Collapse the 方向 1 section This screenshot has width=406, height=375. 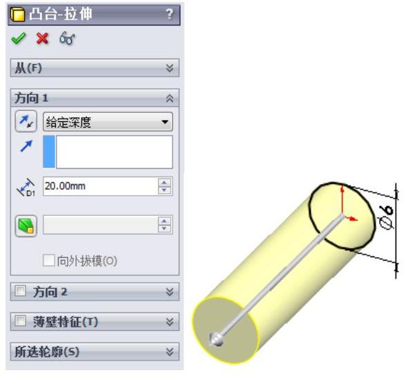(x=170, y=98)
